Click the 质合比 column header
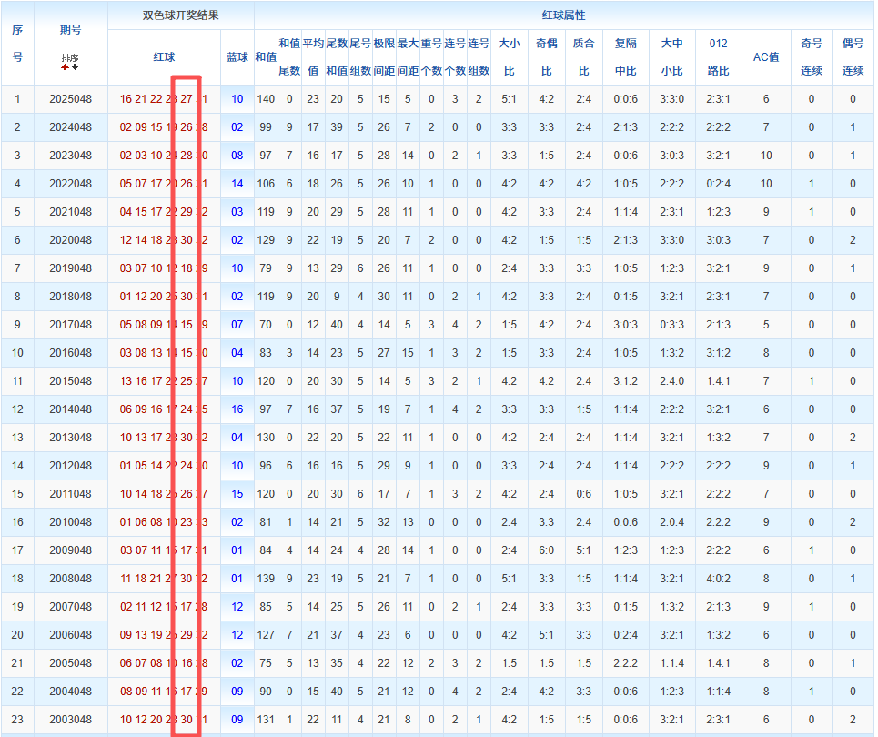Viewport: 878px width, 737px height. coord(584,56)
